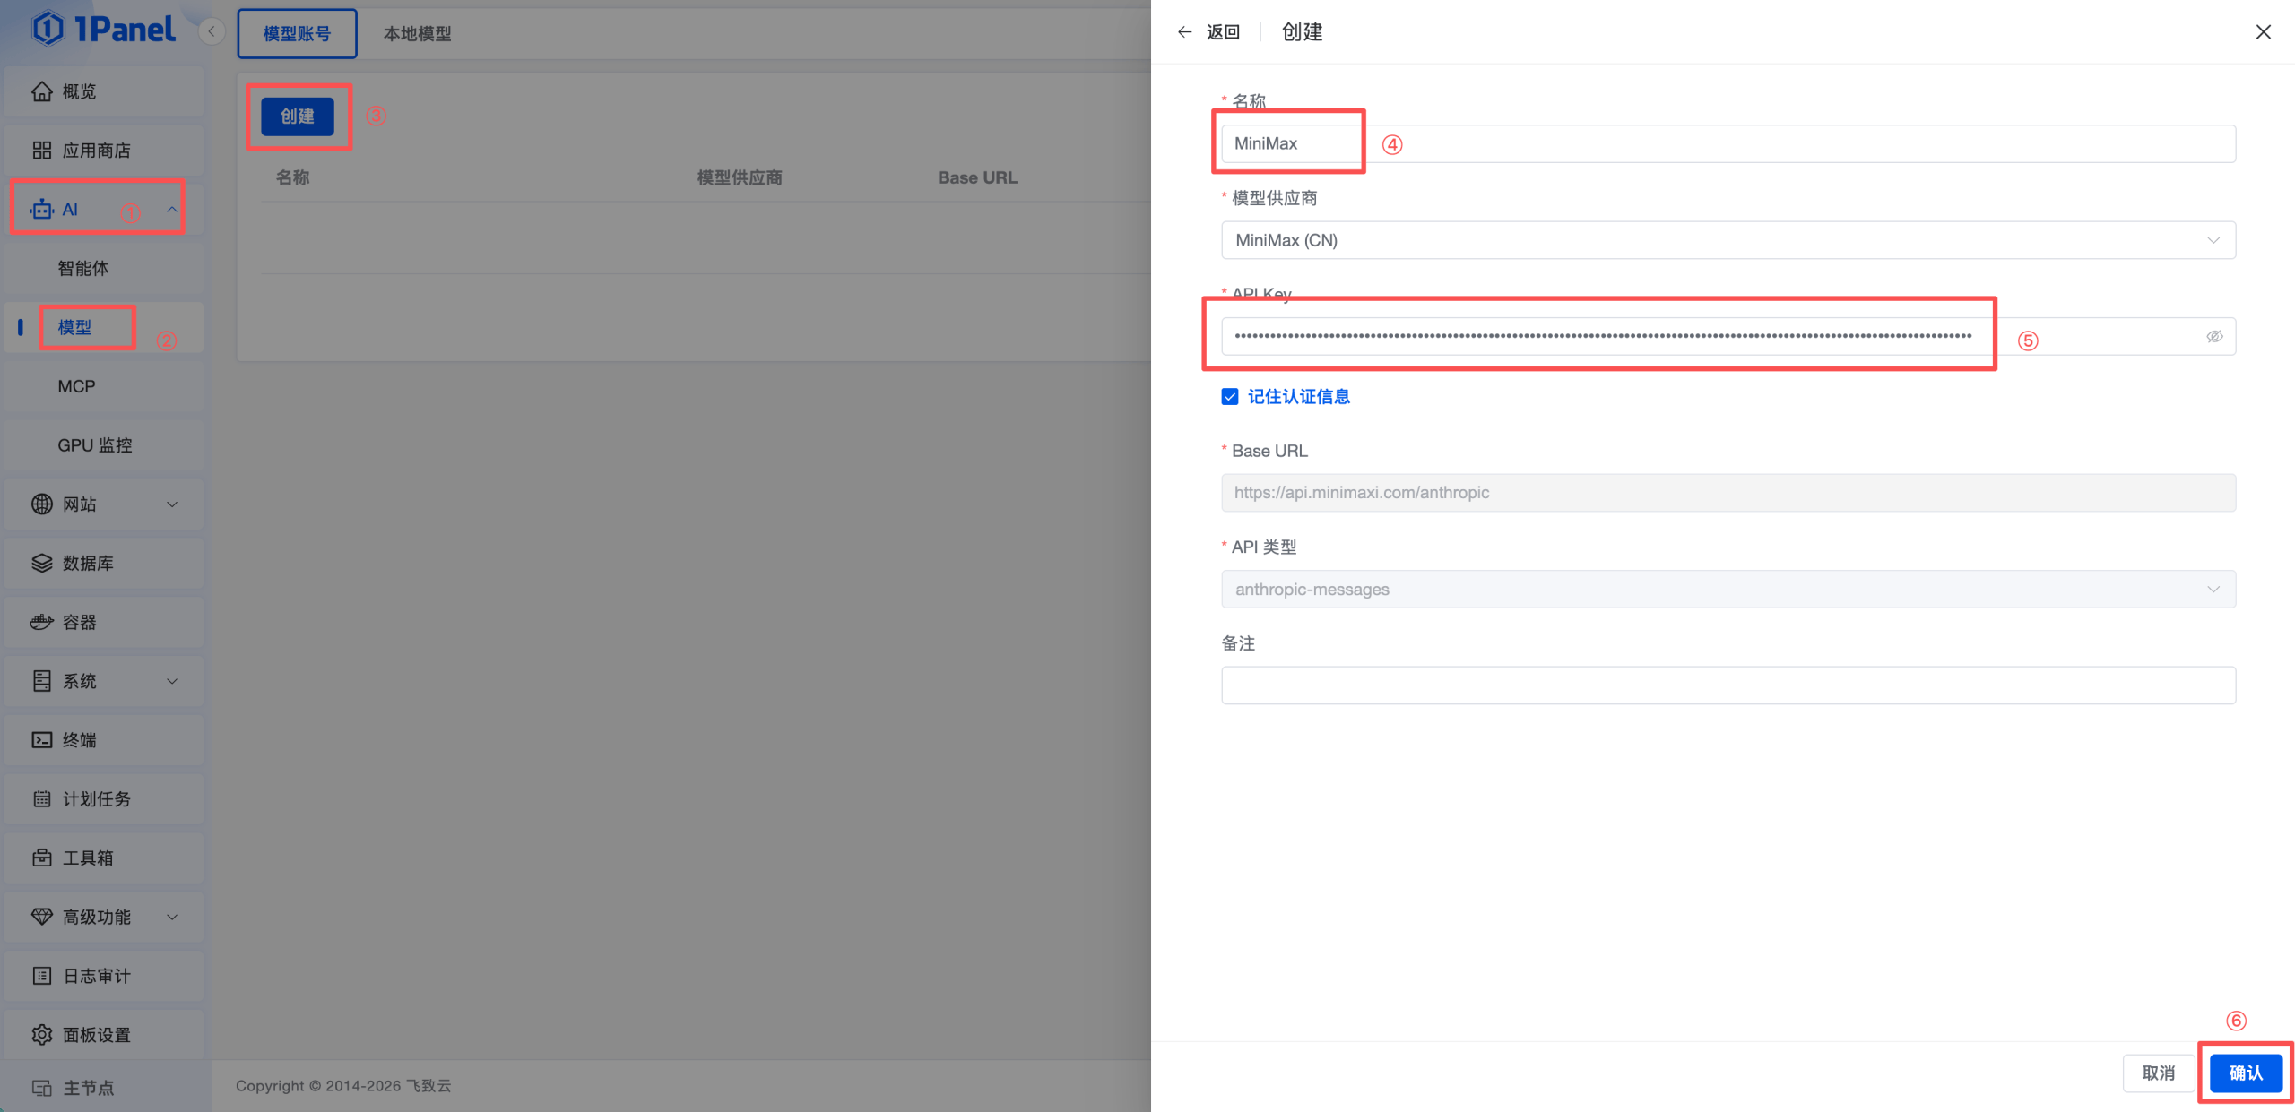The image size is (2295, 1112).
Task: Click the 确认 confirm button
Action: tap(2244, 1073)
